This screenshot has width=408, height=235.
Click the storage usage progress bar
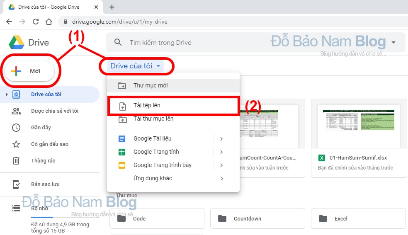(x=65, y=217)
